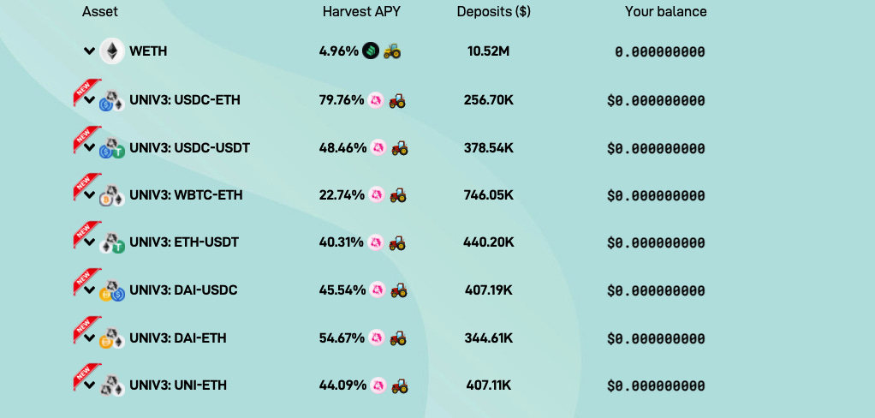
Task: Expand the UNIV3: WBTC-ETH row chevron
Action: click(89, 195)
